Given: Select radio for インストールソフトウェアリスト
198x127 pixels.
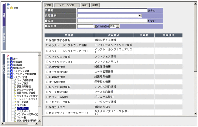Looking at the screenshot, I should (x=47, y=51).
